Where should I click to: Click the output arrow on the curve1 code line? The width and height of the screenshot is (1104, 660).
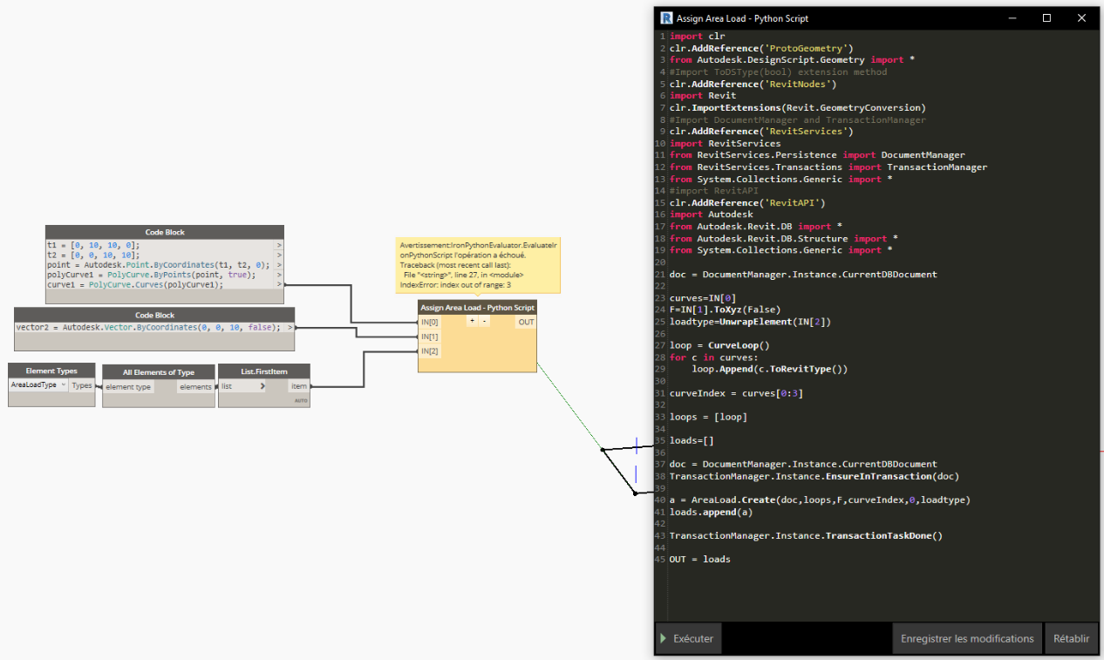pos(280,284)
